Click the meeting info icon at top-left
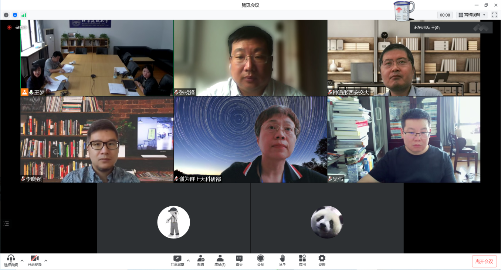The image size is (501, 270). [6, 15]
